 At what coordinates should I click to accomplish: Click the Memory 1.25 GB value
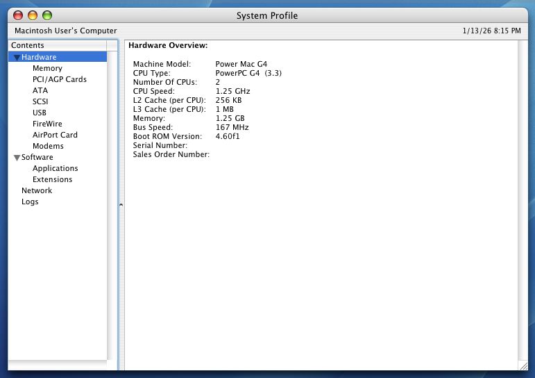coord(230,118)
